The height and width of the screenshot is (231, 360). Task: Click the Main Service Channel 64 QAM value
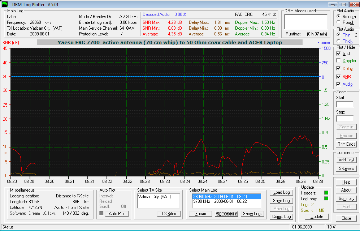(x=127, y=28)
